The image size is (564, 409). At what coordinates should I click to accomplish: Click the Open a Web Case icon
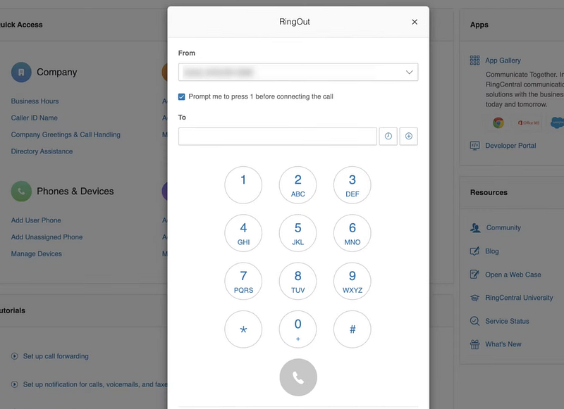pyautogui.click(x=474, y=275)
